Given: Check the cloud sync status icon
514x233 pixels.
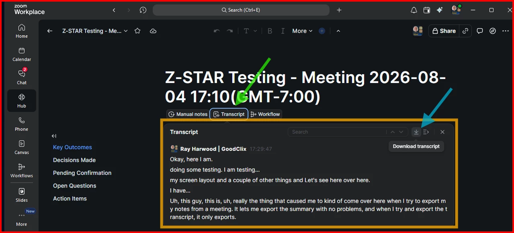Looking at the screenshot, I should pos(153,31).
